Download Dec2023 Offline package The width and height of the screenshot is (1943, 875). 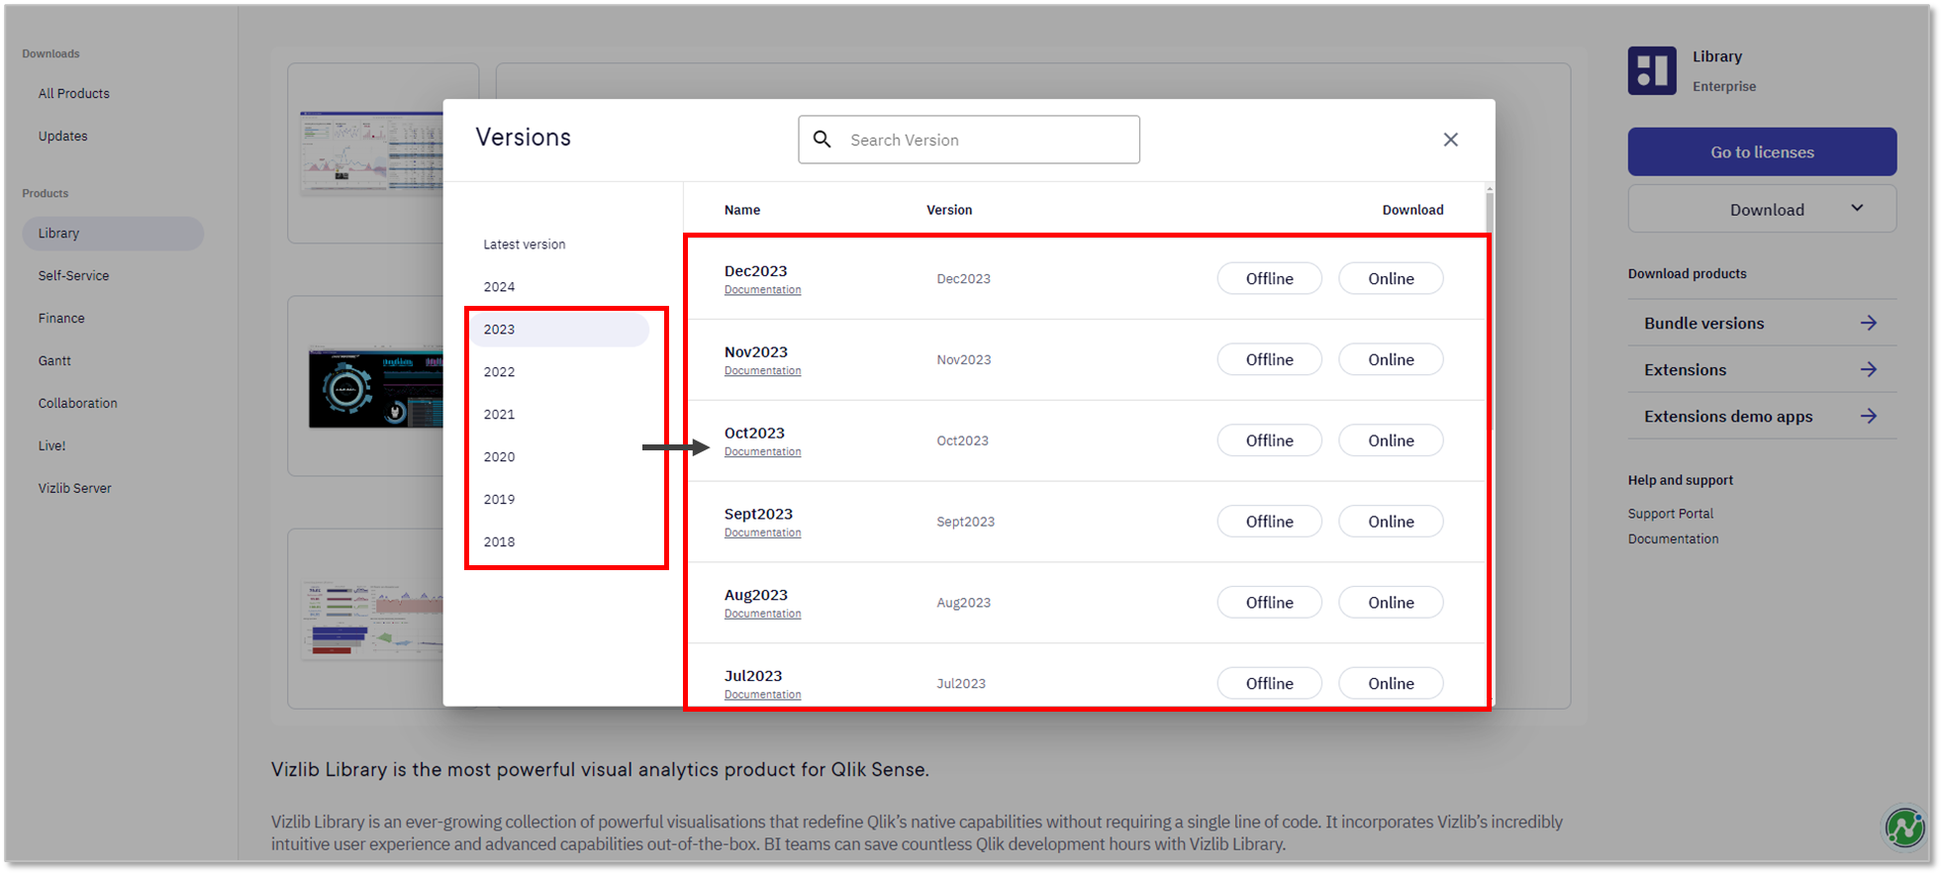pos(1269,278)
